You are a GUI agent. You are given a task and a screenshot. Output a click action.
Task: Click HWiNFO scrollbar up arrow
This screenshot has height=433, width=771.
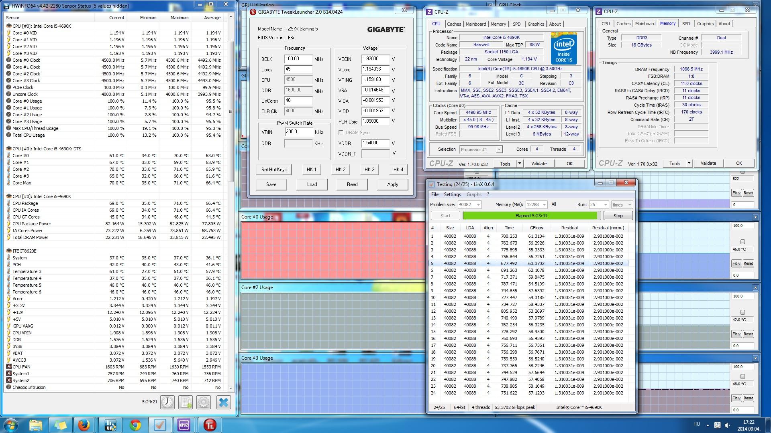(230, 17)
